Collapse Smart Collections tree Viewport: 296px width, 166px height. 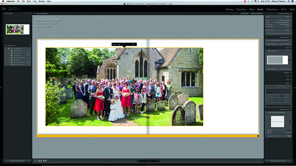6,48
